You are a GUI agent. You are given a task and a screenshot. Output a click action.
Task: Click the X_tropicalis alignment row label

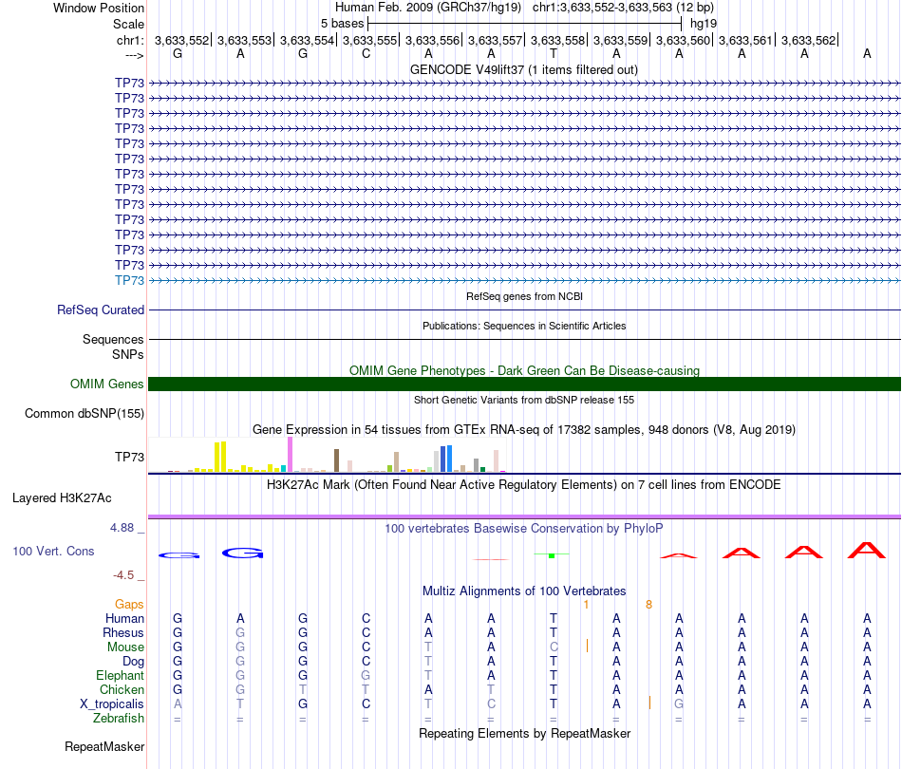[x=112, y=704]
